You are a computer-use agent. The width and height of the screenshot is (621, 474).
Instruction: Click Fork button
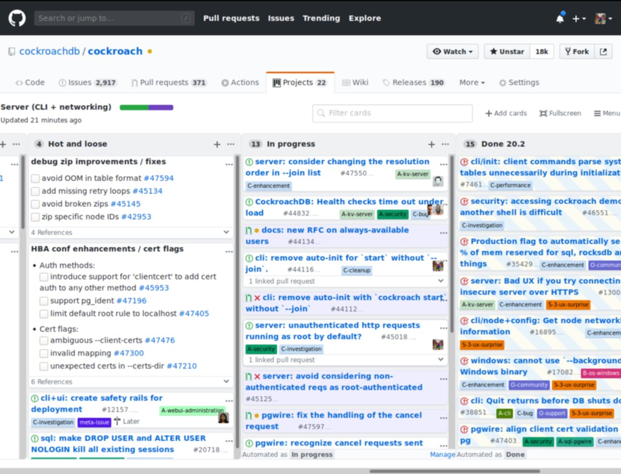click(x=577, y=51)
